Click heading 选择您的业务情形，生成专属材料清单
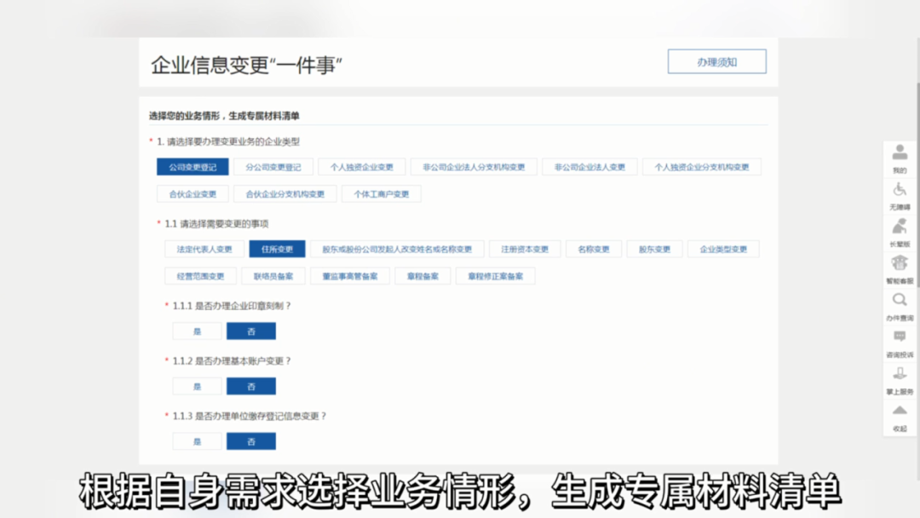The width and height of the screenshot is (920, 518). 224,116
